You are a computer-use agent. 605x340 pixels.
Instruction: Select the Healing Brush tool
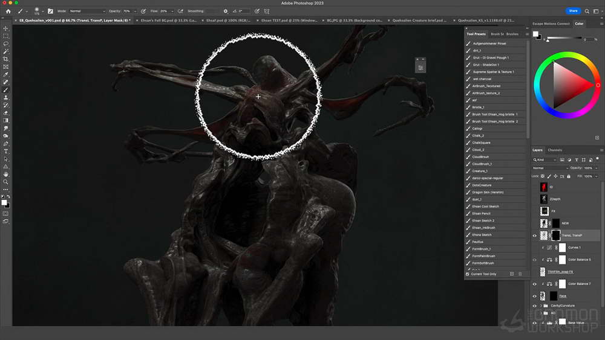pyautogui.click(x=5, y=82)
